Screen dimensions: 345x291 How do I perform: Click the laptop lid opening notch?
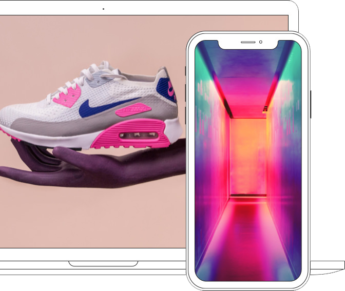[x=103, y=264]
